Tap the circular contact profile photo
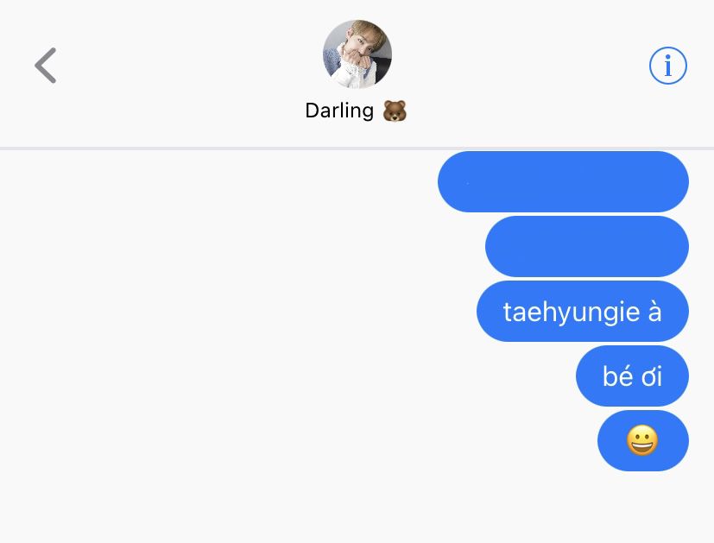This screenshot has width=714, height=543. (x=357, y=54)
